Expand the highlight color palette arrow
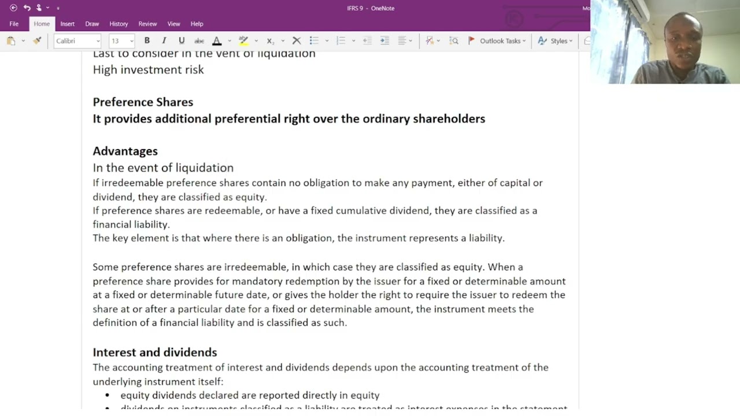Image resolution: width=740 pixels, height=416 pixels. coord(256,41)
